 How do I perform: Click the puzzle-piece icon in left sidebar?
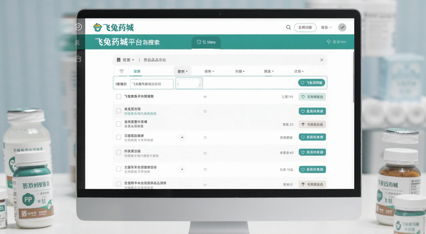[78, 59]
